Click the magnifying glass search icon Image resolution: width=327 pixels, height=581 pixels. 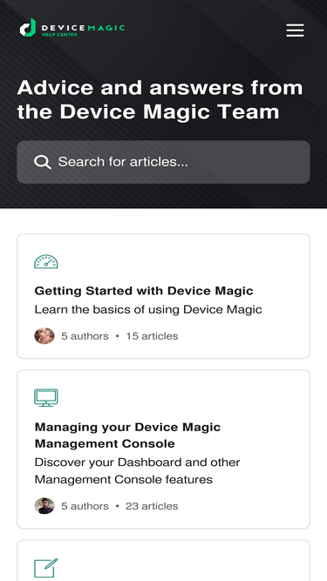click(42, 162)
